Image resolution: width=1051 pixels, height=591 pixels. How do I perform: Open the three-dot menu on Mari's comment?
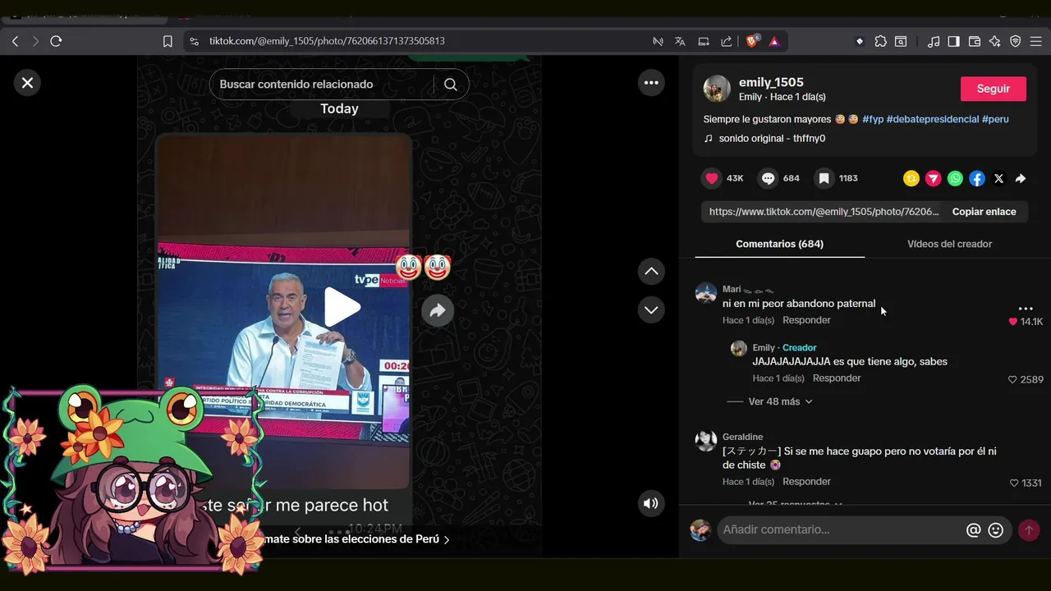(1026, 309)
